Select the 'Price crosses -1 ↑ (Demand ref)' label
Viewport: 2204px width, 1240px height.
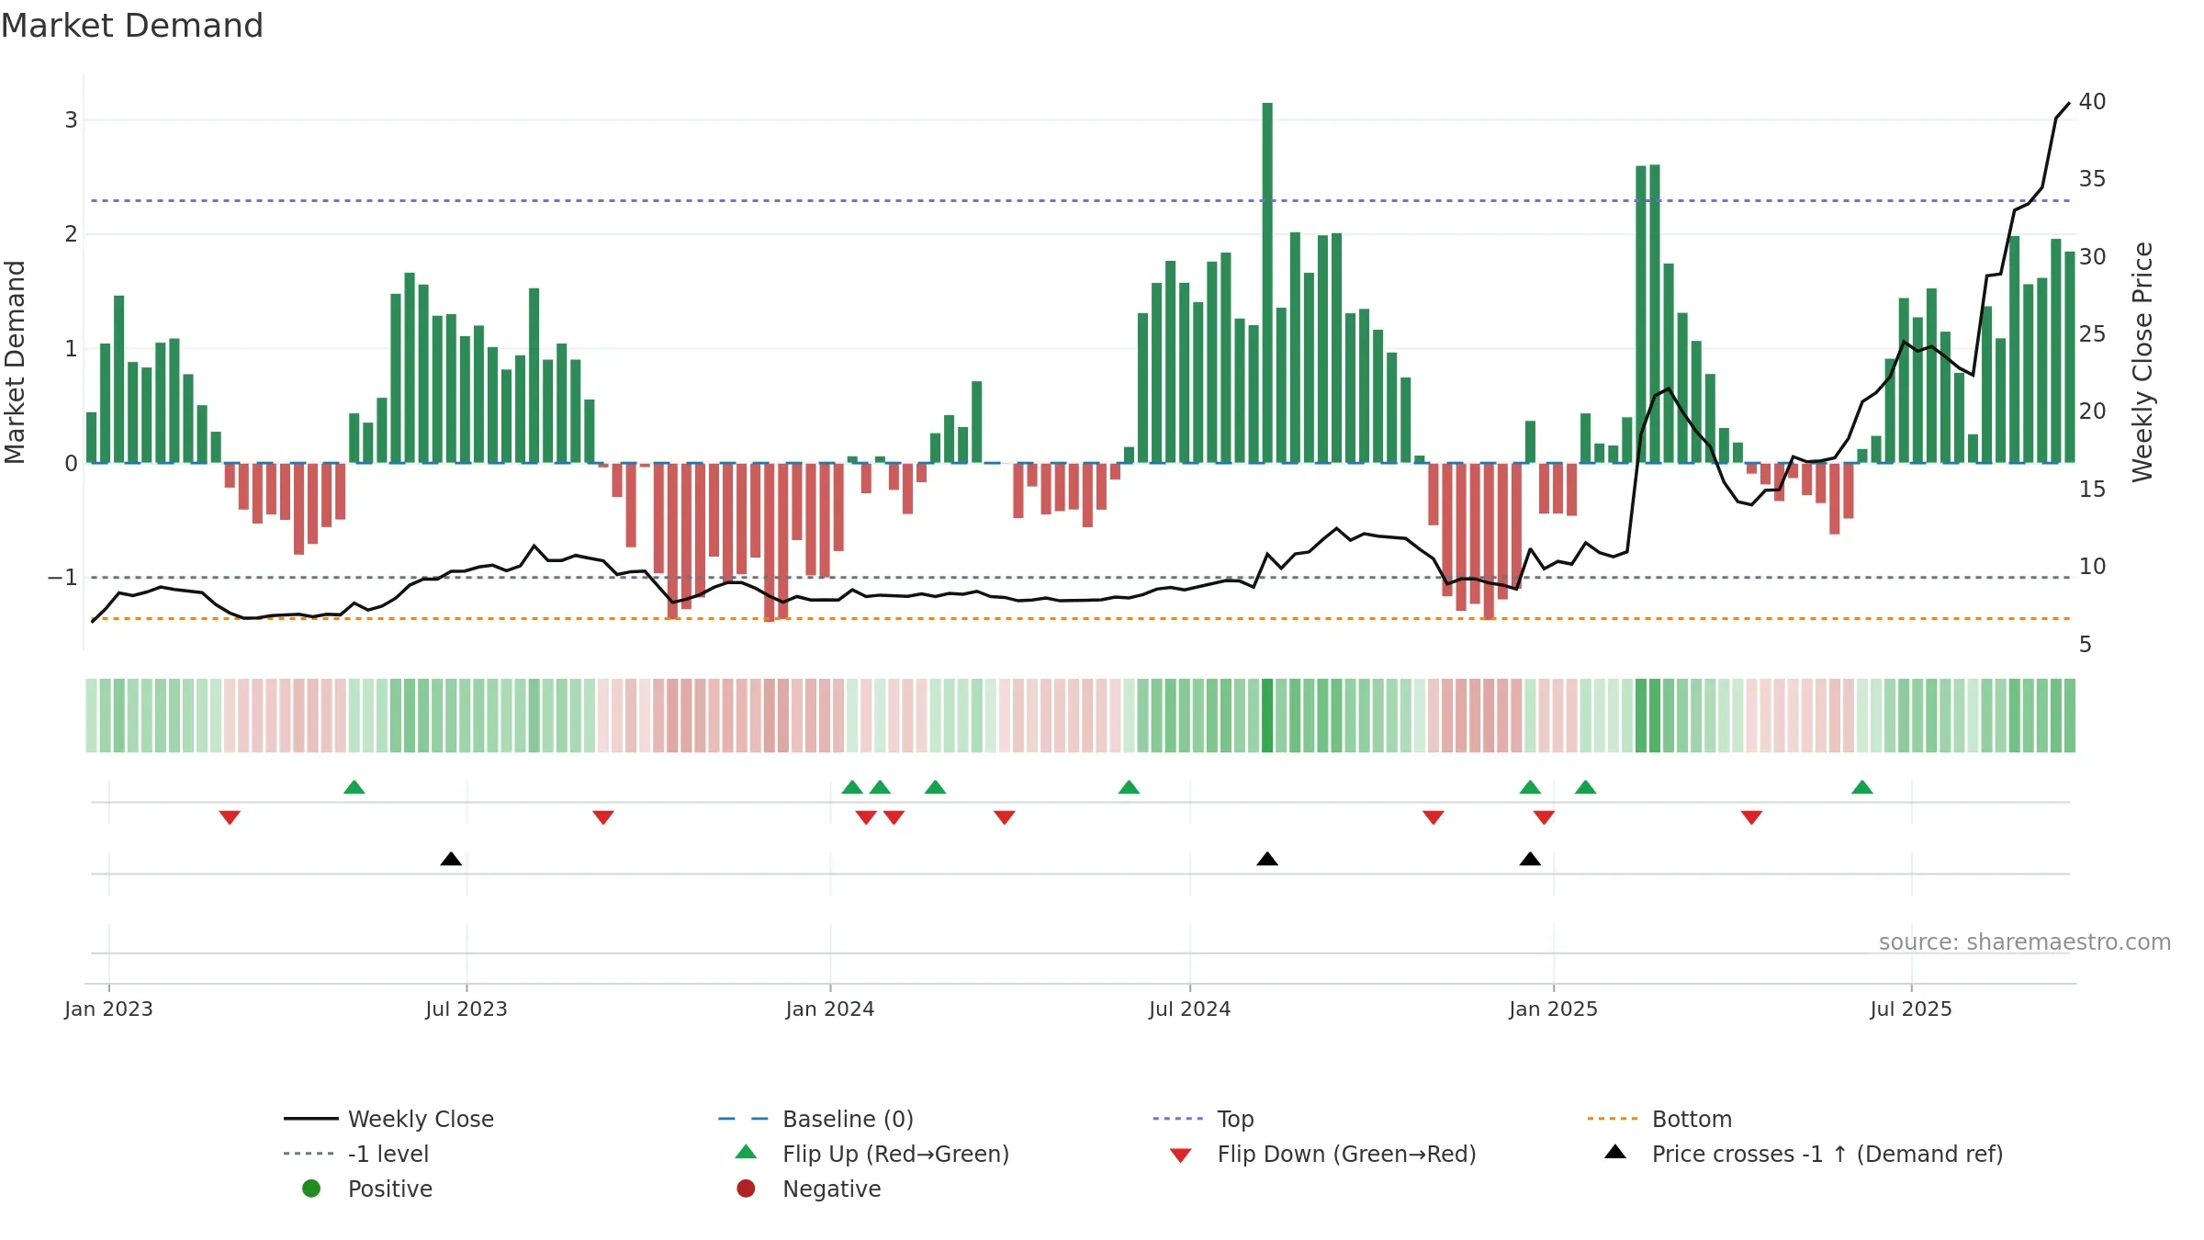(x=1827, y=1154)
